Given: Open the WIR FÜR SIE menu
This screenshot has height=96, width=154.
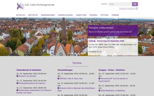Looking at the screenshot, I should 33,15.
